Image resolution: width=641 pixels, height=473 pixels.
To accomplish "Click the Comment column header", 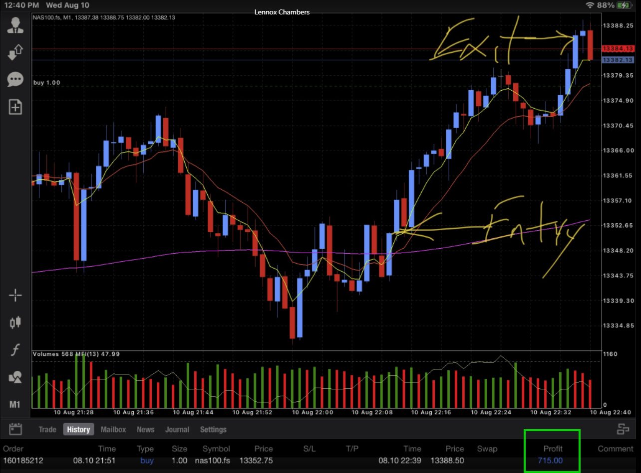I will (x=615, y=449).
